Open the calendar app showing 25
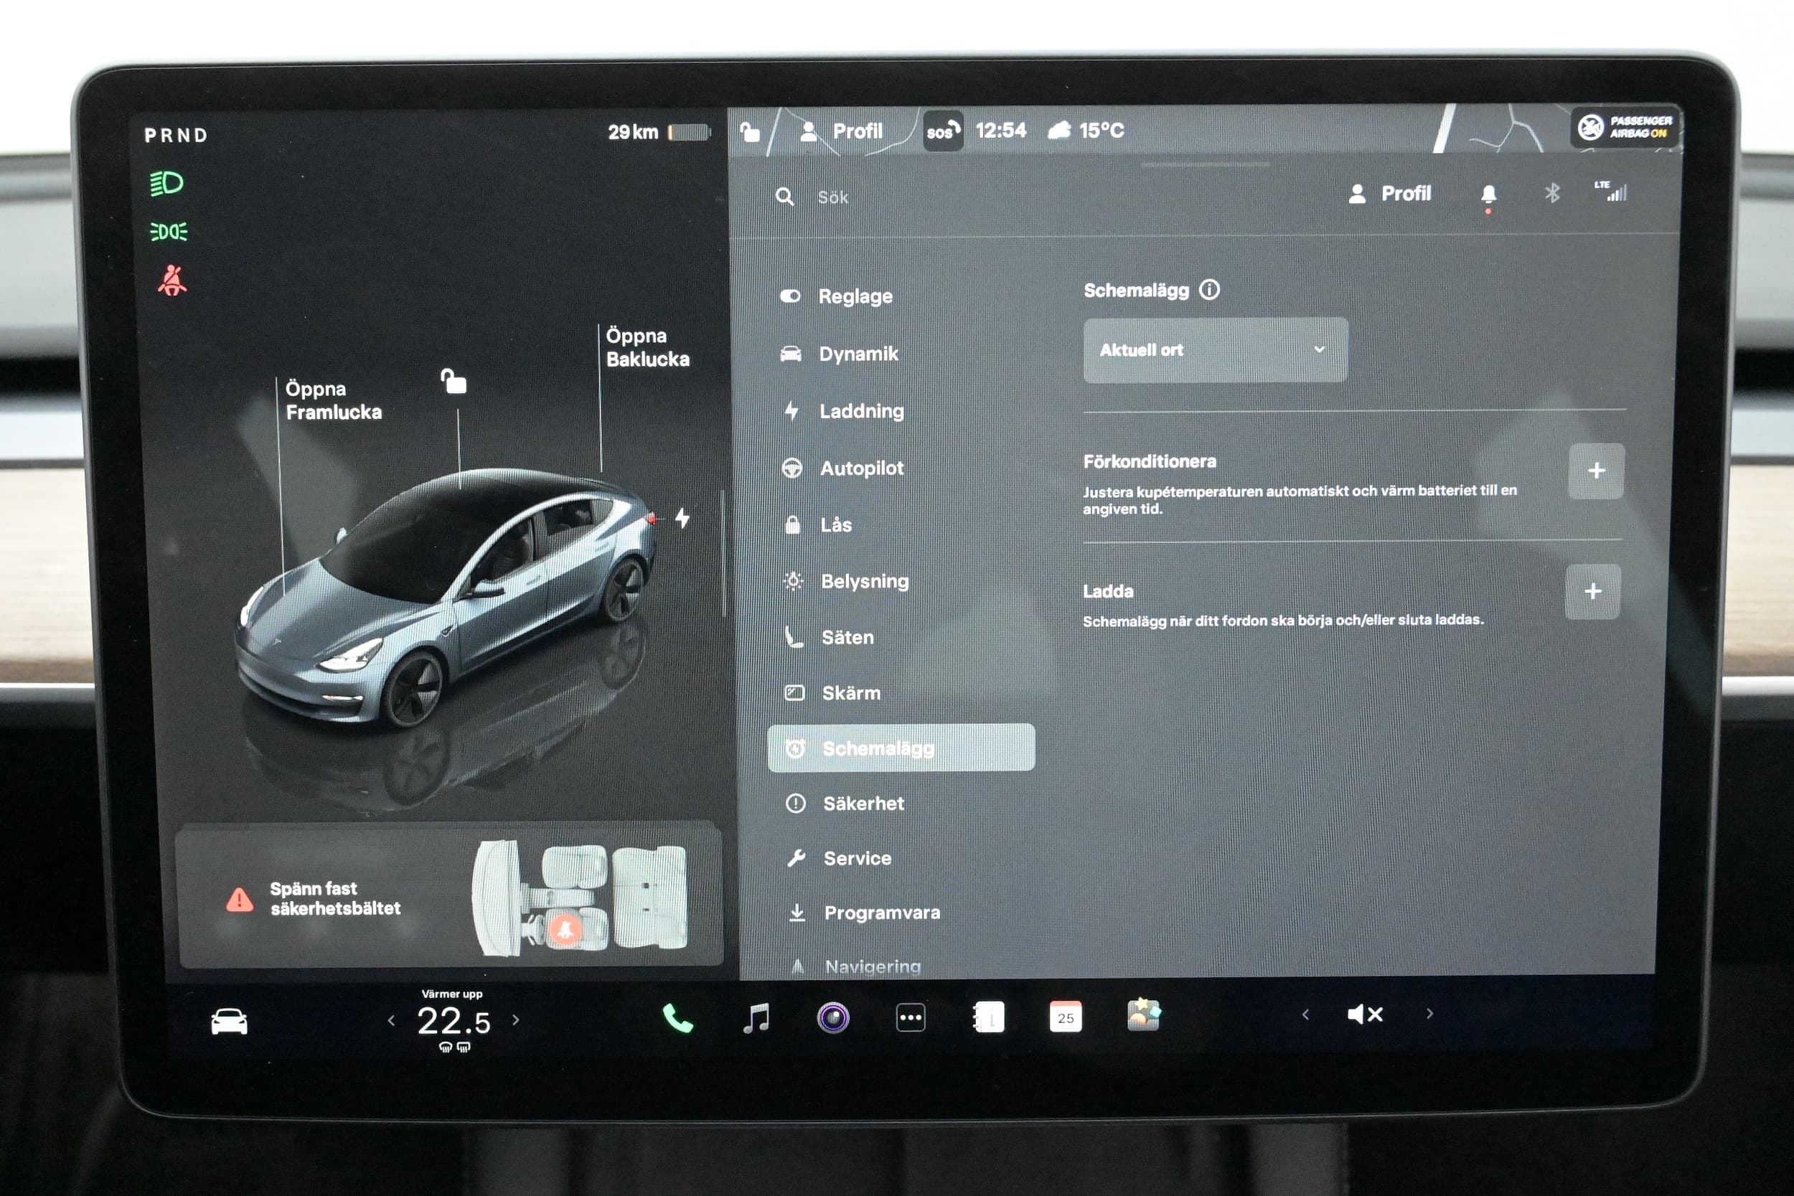The width and height of the screenshot is (1794, 1196). pos(1066,1017)
